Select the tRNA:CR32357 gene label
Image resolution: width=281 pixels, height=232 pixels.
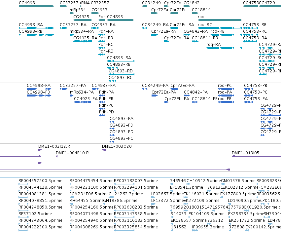(94, 3)
